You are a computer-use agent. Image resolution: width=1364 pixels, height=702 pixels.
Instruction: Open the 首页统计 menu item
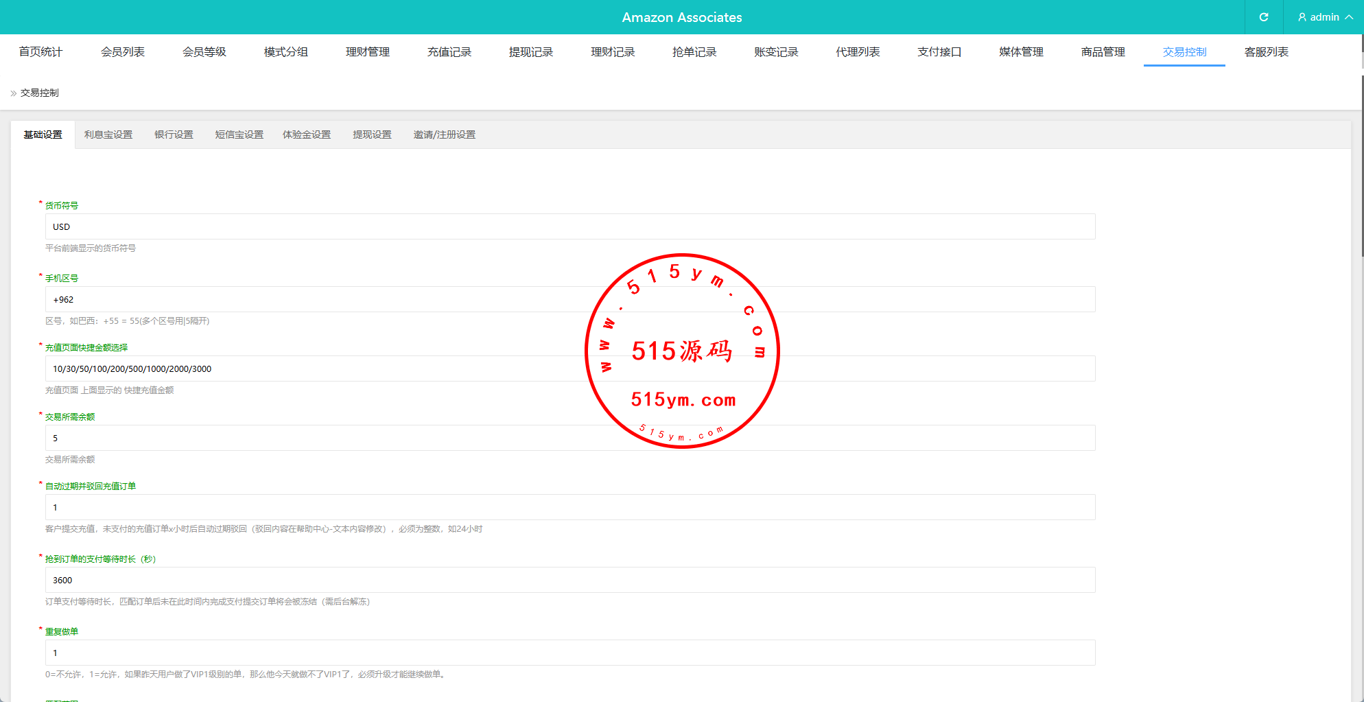[40, 52]
